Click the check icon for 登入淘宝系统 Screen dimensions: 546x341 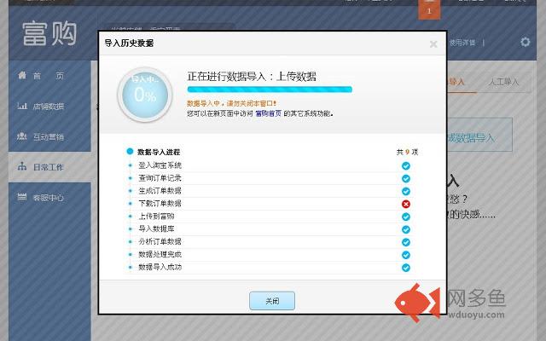[x=406, y=166]
